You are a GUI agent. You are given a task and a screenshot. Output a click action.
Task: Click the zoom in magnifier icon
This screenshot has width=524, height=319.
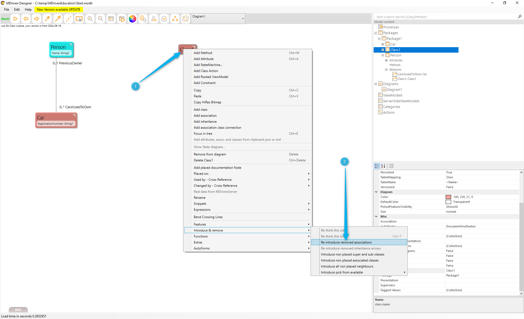click(90, 19)
